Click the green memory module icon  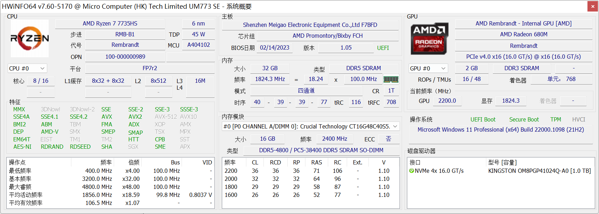coord(391,79)
